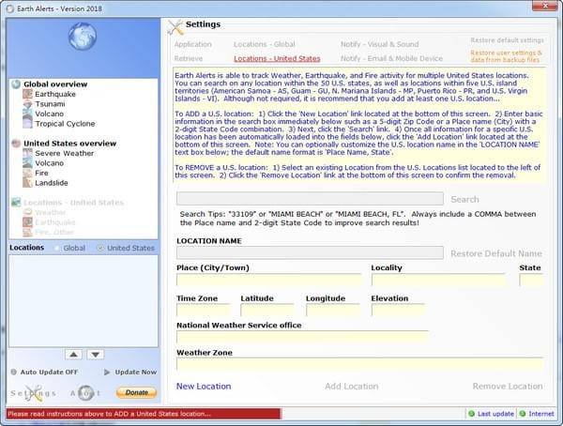Select the United States locations radio button
Viewport: 563px width, 426px height.
(x=102, y=248)
